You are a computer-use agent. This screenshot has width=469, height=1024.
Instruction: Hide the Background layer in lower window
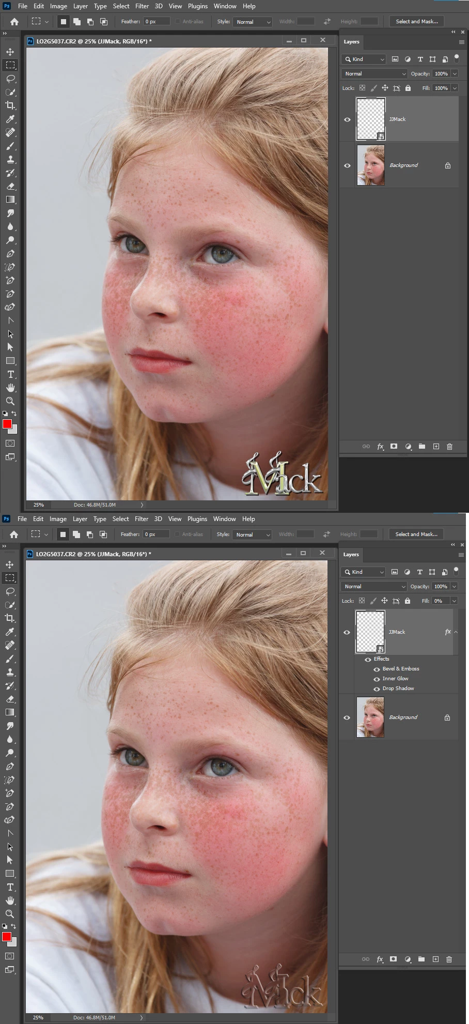pyautogui.click(x=347, y=717)
